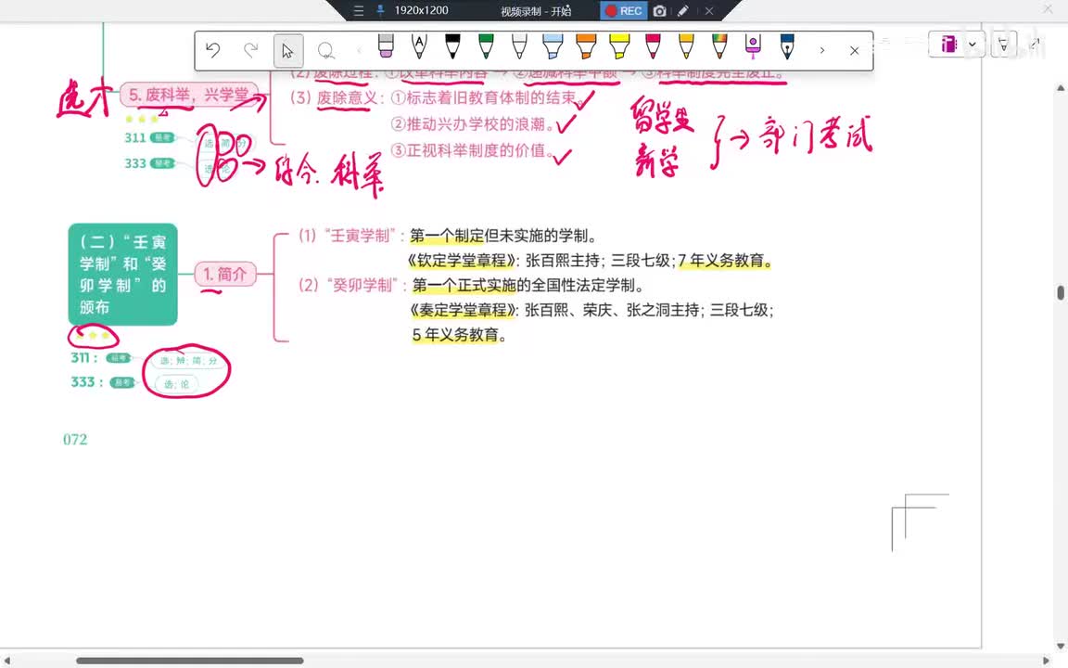The height and width of the screenshot is (668, 1068).
Task: Select the '5. 废科举，兴学堂' node
Action: point(189,95)
